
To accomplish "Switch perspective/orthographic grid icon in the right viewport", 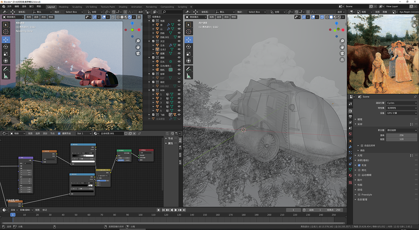I will coord(342,60).
